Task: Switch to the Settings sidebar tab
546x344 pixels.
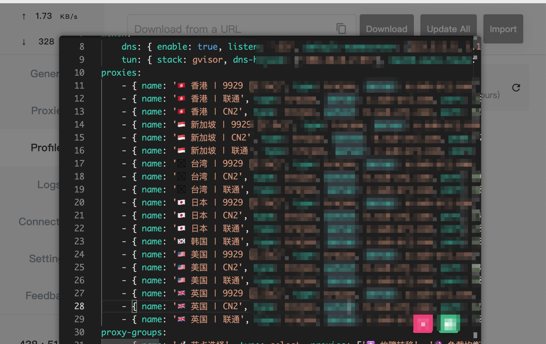Action: pyautogui.click(x=44, y=259)
